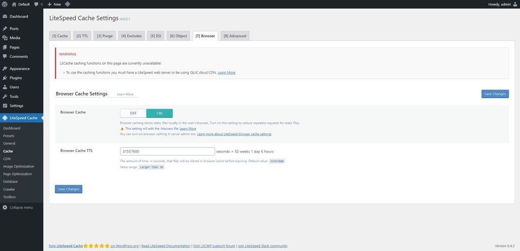Open the Dashboard gauge icon in sidebar

tap(5, 17)
